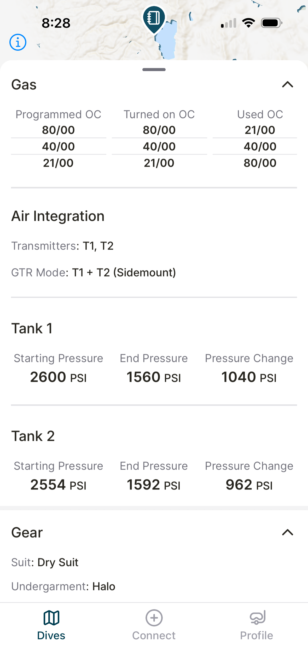Tap the Suit Dry Suit entry

tap(58, 562)
